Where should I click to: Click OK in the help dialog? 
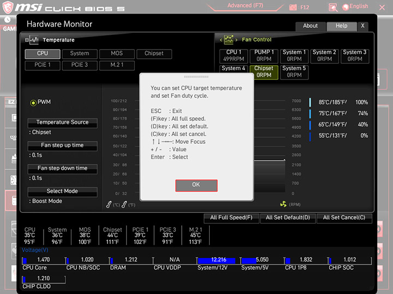[x=196, y=186]
